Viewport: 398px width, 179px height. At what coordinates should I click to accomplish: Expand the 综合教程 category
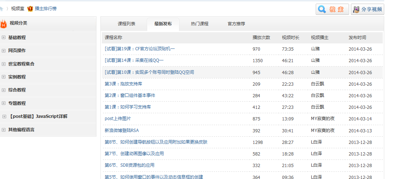pos(4,90)
